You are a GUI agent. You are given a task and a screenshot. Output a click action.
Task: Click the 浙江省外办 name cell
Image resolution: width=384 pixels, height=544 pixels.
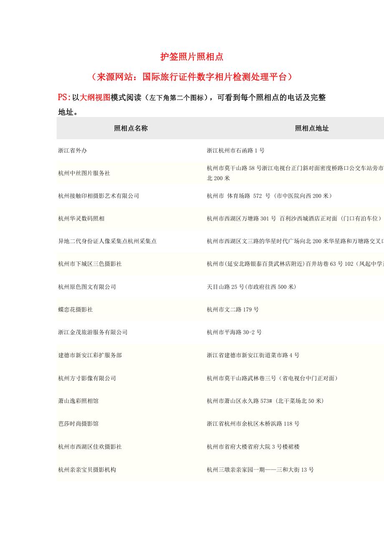click(73, 150)
